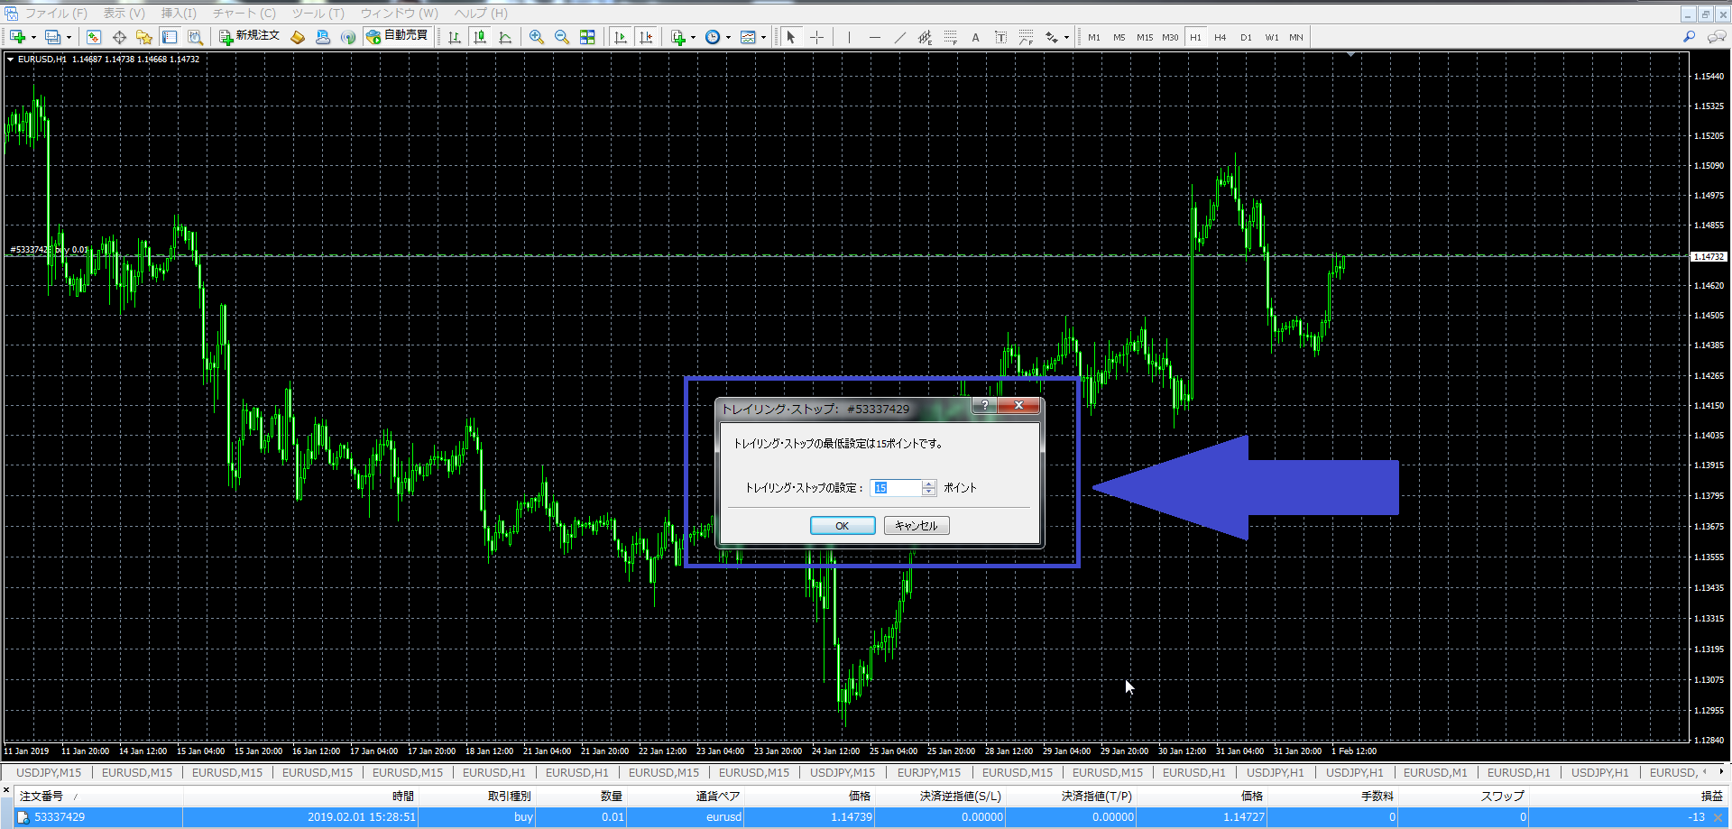This screenshot has width=1732, height=829.
Task: Click the tile windows grid icon
Action: 587,37
